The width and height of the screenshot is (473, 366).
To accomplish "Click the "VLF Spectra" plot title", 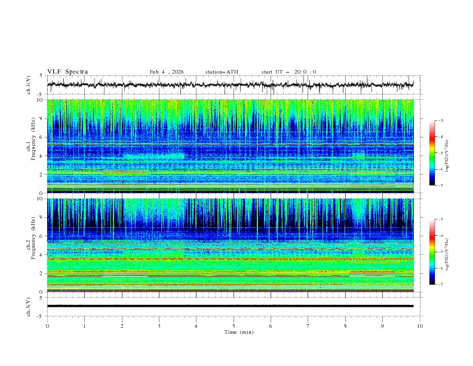I will (67, 72).
